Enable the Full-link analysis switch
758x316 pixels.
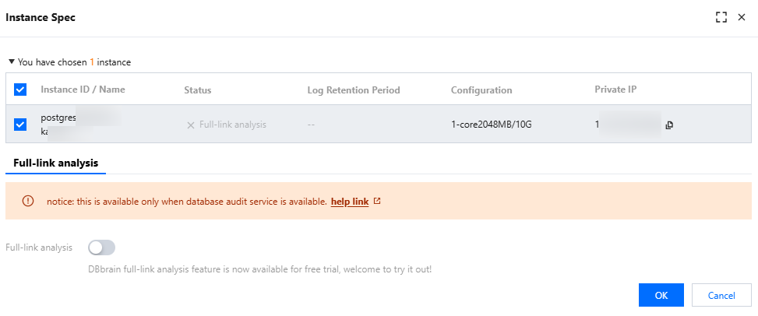tap(102, 248)
